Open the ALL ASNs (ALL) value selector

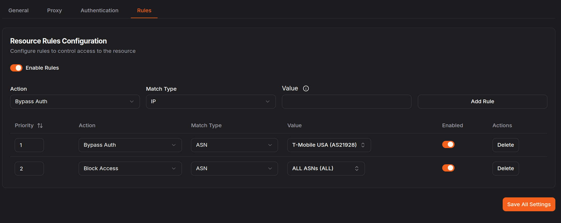326,169
